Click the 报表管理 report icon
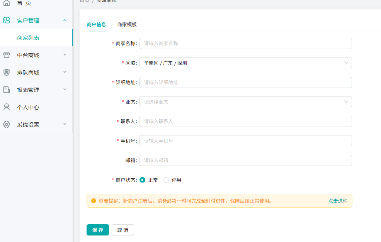Image resolution: width=381 pixels, height=242 pixels. pyautogui.click(x=7, y=90)
